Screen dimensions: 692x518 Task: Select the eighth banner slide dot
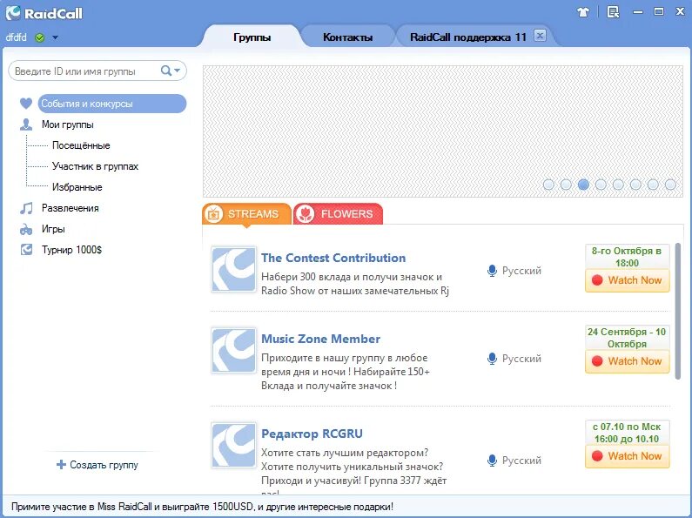tap(670, 185)
